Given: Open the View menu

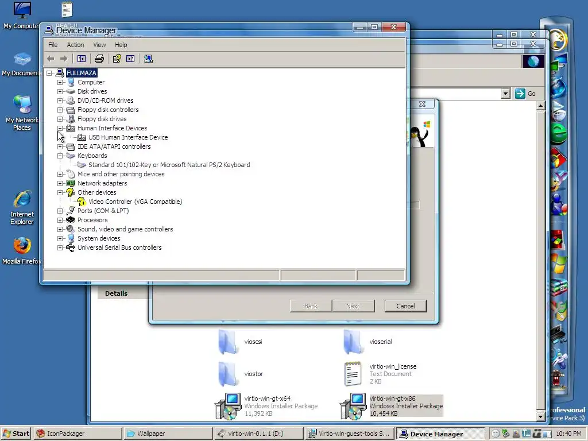Looking at the screenshot, I should click(99, 45).
